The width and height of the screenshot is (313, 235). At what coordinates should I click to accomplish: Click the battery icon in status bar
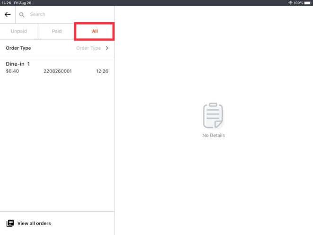point(308,3)
